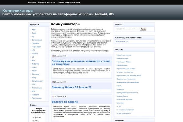The height and width of the screenshot is (122, 183).
Task: Click the с сенсорным экраном tag
Action: pyautogui.click(x=126, y=110)
